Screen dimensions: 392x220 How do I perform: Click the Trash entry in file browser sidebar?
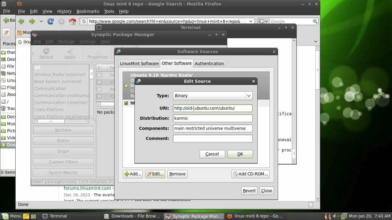click(8, 108)
